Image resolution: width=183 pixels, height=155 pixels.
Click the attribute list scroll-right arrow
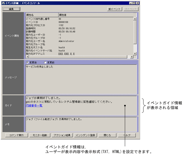[x=132, y=57]
